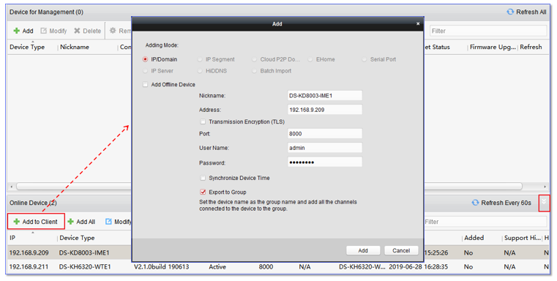The width and height of the screenshot is (557, 281).
Task: Click the Firmware Upg... column header
Action: [493, 47]
